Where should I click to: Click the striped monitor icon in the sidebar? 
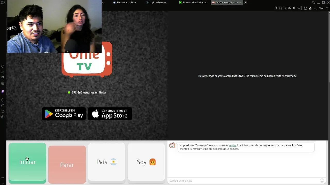click(x=3, y=78)
